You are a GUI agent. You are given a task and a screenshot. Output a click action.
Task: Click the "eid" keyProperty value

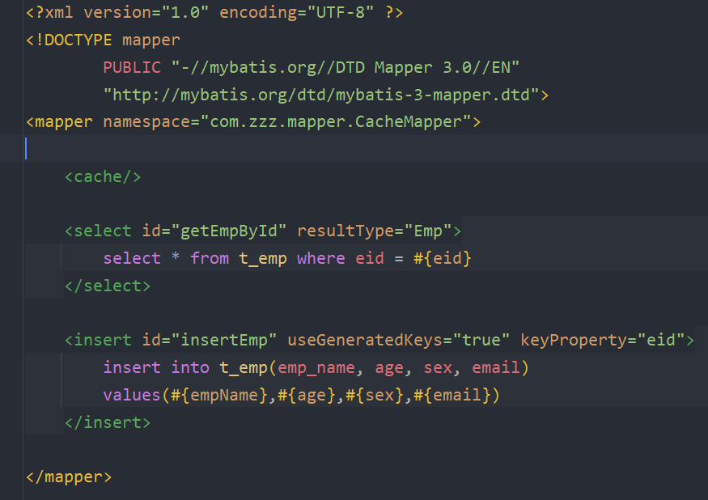pos(661,340)
